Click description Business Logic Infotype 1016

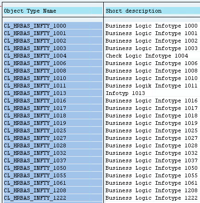click(x=152, y=101)
